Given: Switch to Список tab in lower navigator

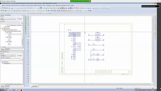Looking at the screenshot, I should pyautogui.click(x=7, y=86).
